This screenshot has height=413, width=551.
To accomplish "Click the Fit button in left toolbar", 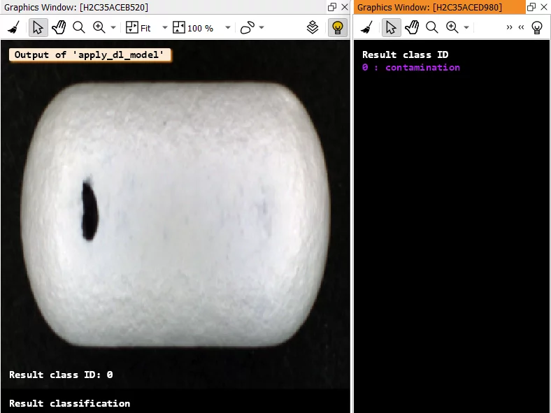I will [x=138, y=28].
